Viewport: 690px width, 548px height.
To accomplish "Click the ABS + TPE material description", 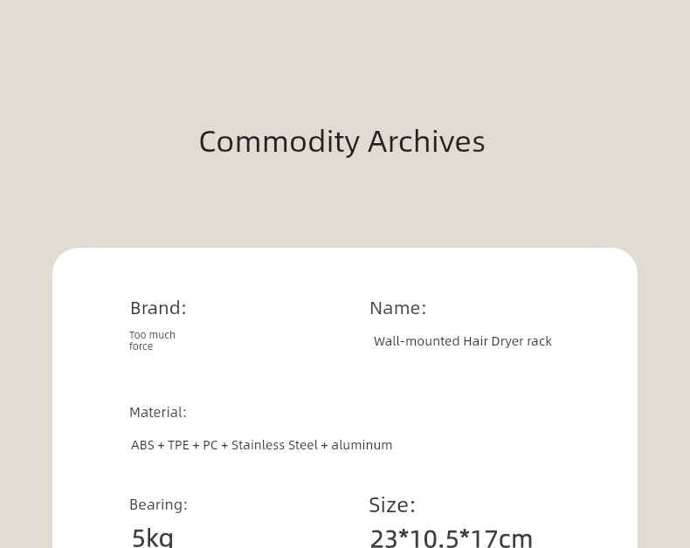I will click(261, 445).
